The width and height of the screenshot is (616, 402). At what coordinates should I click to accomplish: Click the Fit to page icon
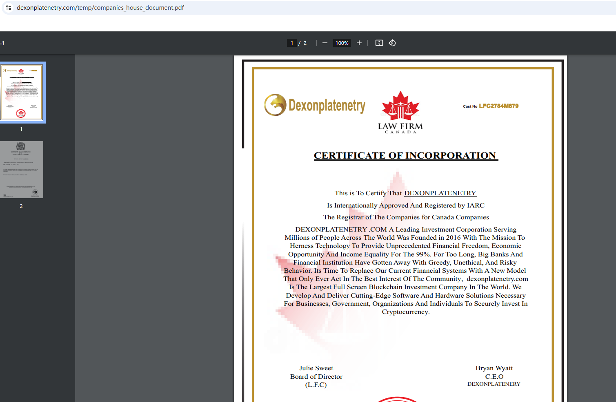point(379,43)
